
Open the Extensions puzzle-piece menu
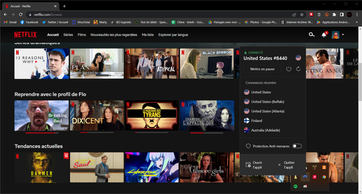click(x=334, y=14)
